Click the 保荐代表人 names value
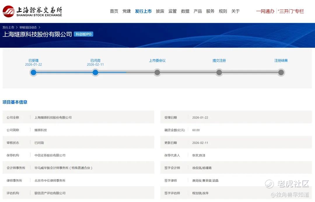Screen dimensions: 315x202 [x=199, y=155]
